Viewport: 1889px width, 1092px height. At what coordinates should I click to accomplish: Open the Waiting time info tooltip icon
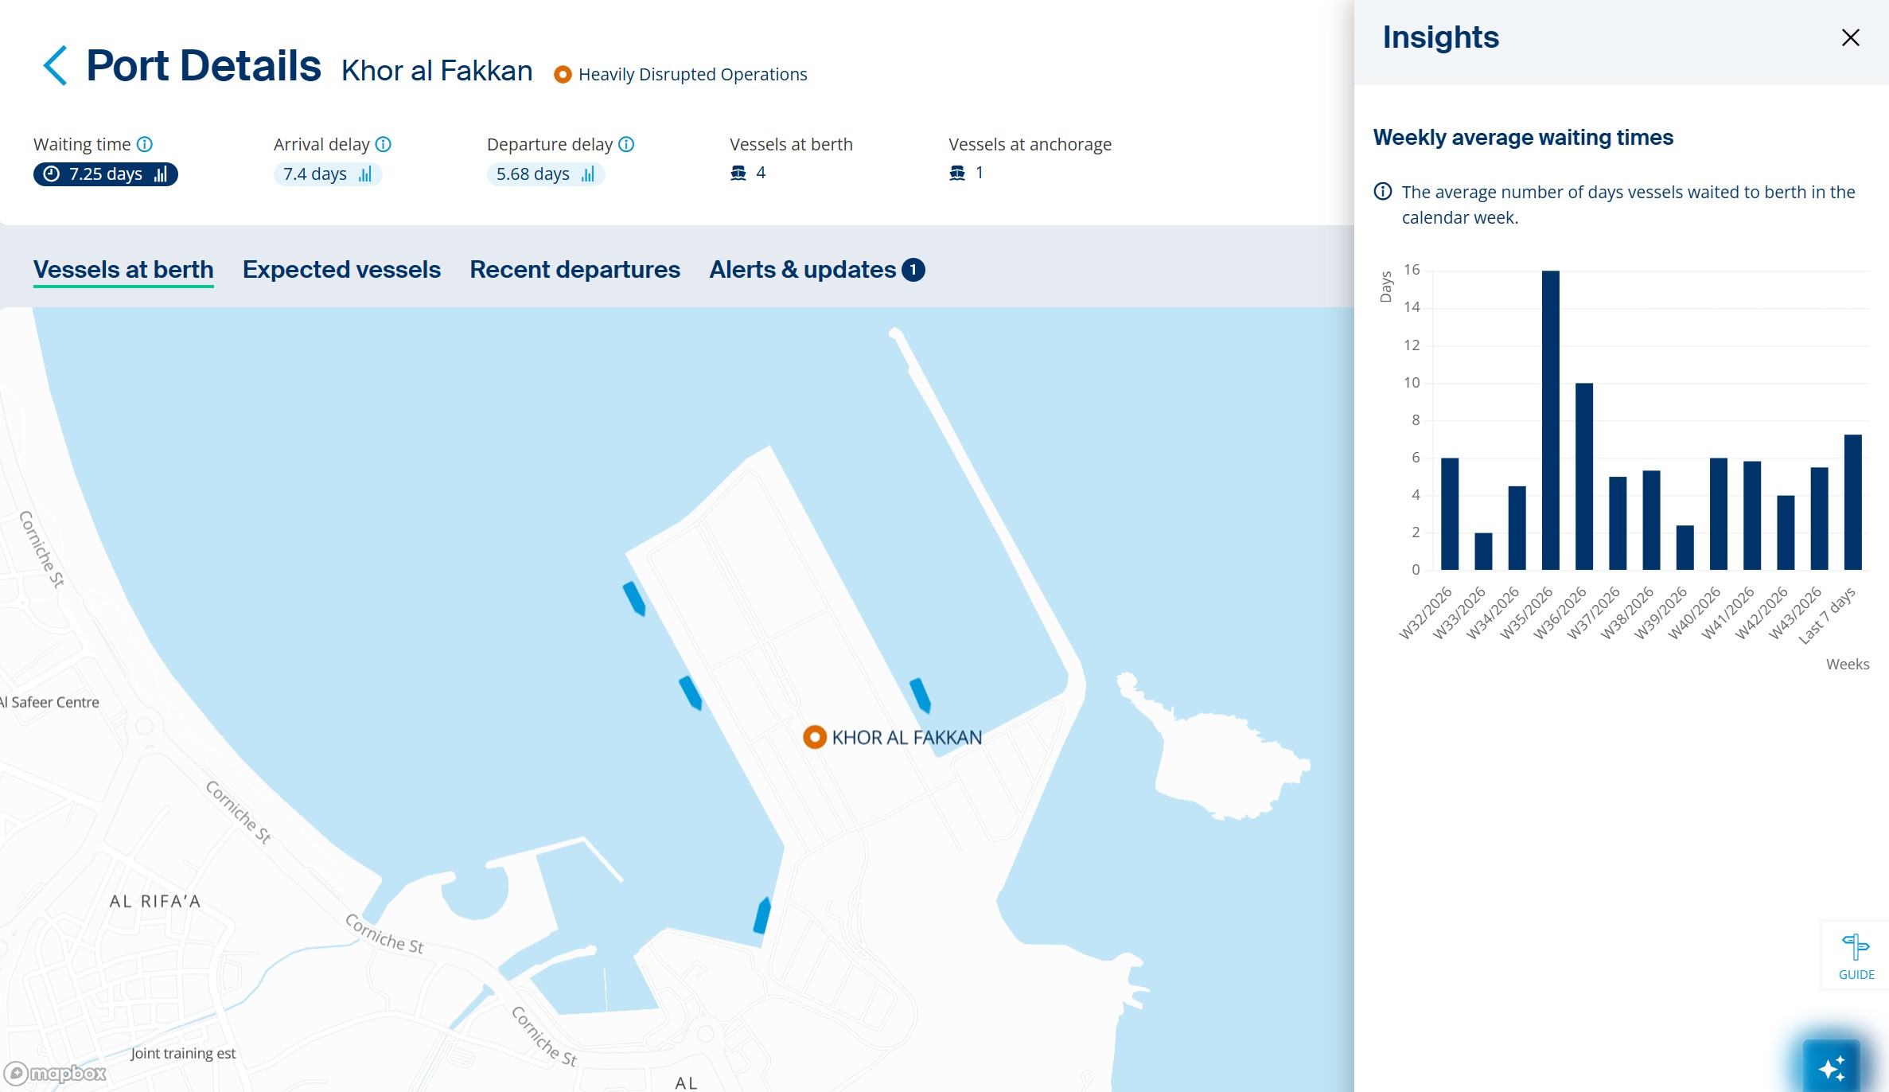pos(145,144)
